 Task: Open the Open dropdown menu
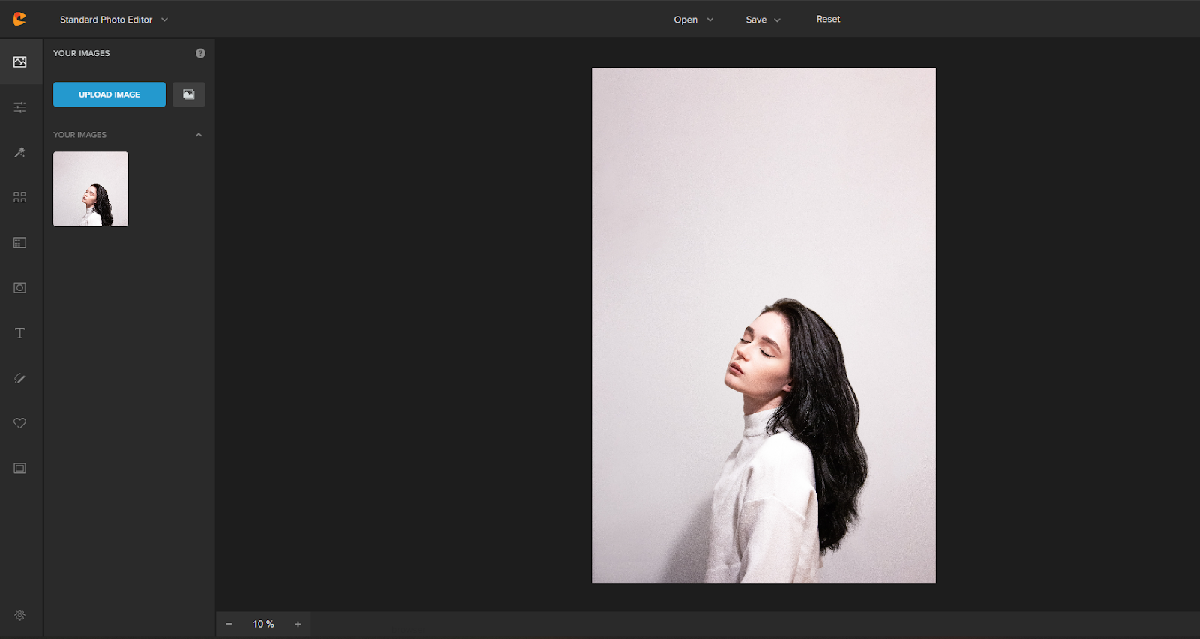[693, 19]
